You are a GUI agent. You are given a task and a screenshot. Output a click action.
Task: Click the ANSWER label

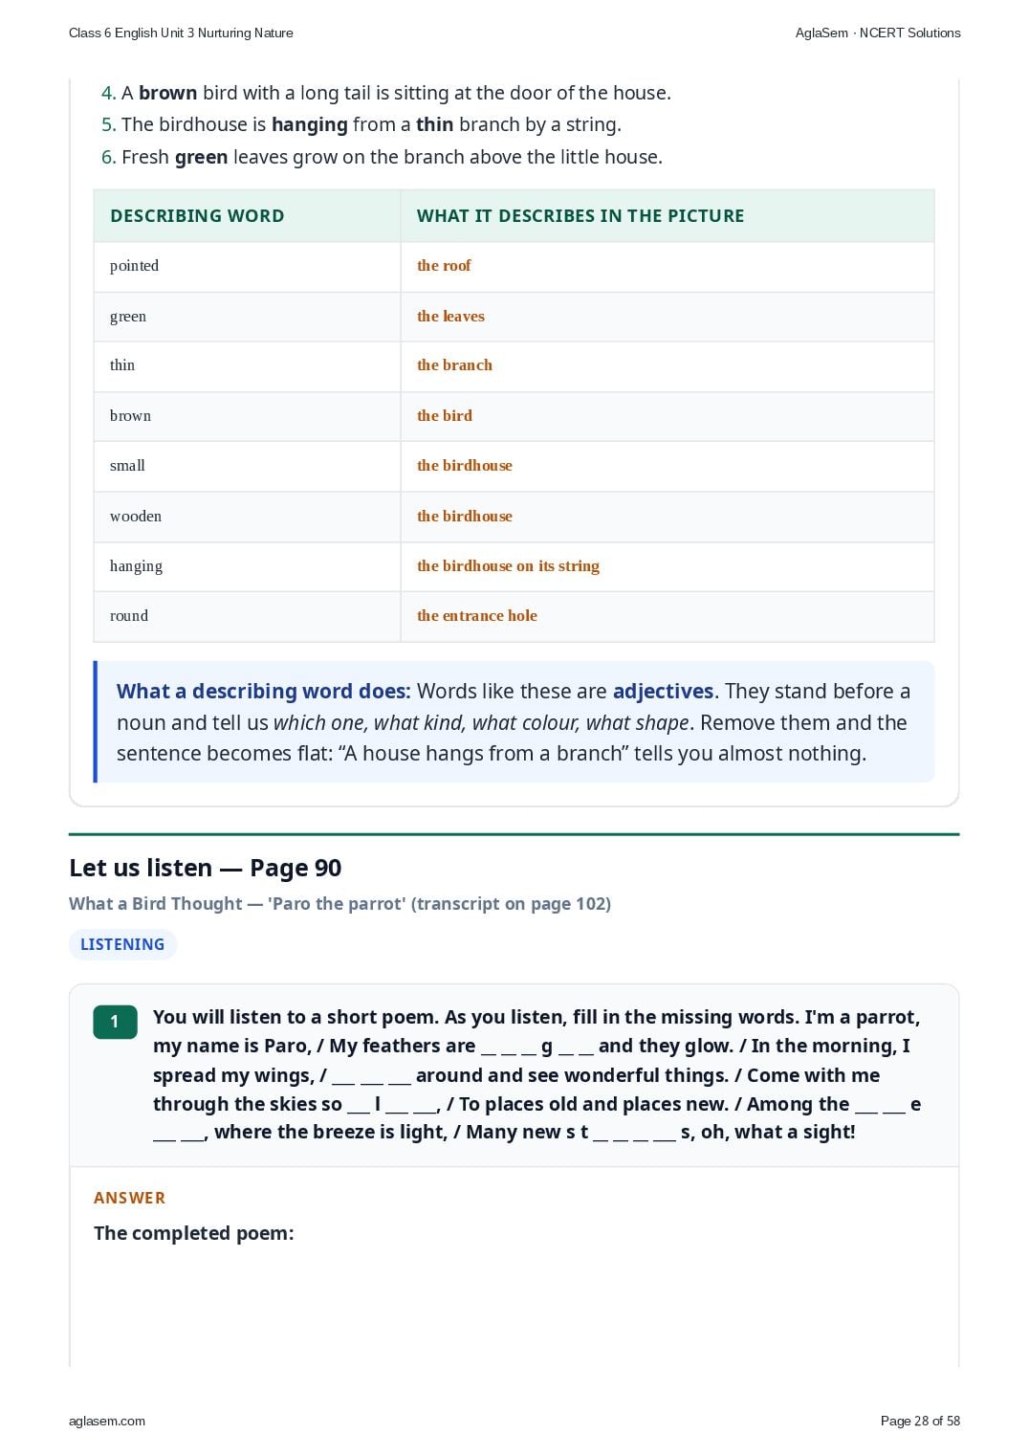pos(129,1198)
